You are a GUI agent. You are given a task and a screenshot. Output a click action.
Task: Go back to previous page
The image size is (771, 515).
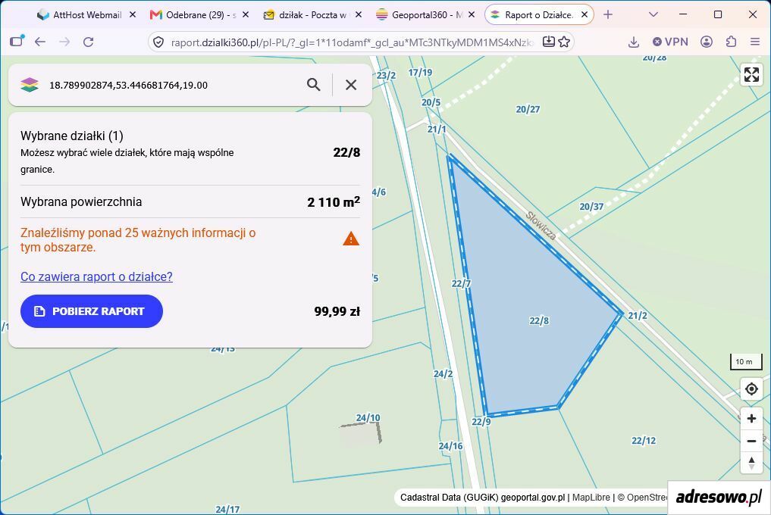click(40, 42)
